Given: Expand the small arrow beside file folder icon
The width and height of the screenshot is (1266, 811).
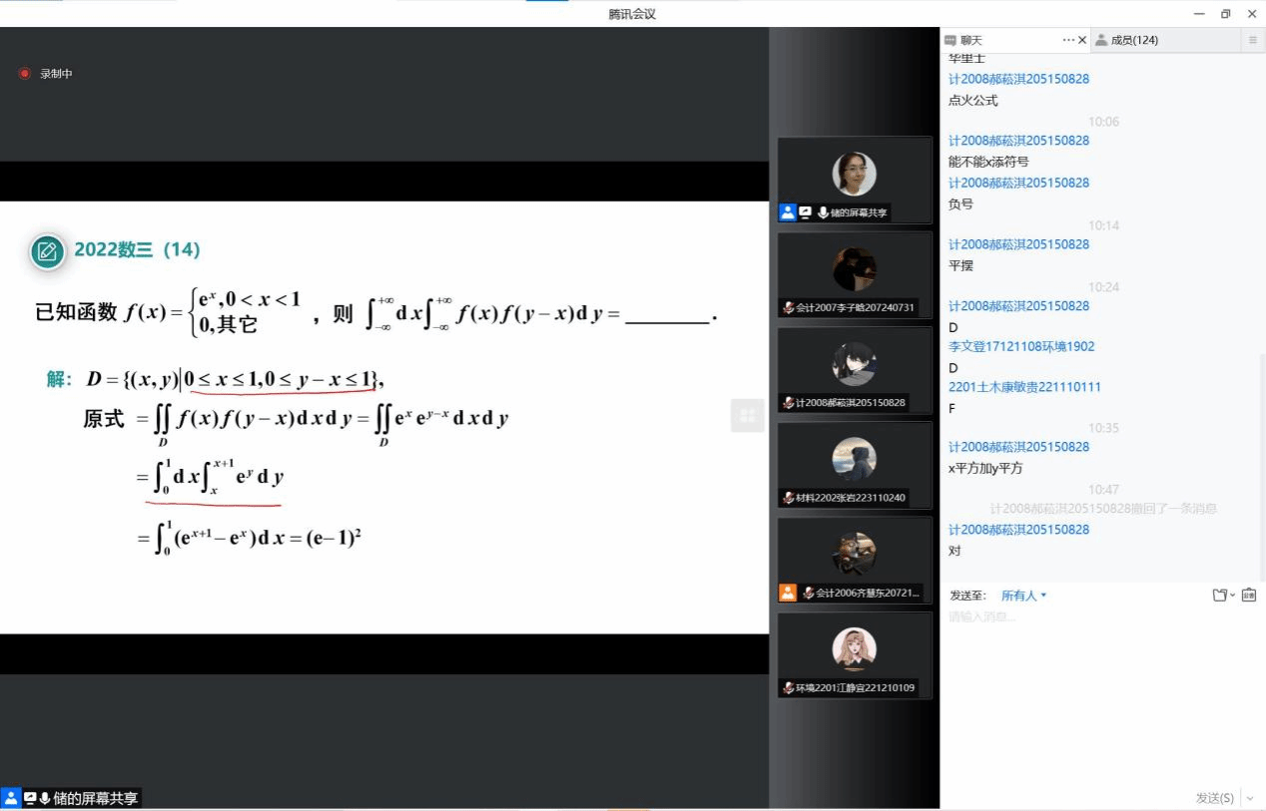Looking at the screenshot, I should [1233, 596].
